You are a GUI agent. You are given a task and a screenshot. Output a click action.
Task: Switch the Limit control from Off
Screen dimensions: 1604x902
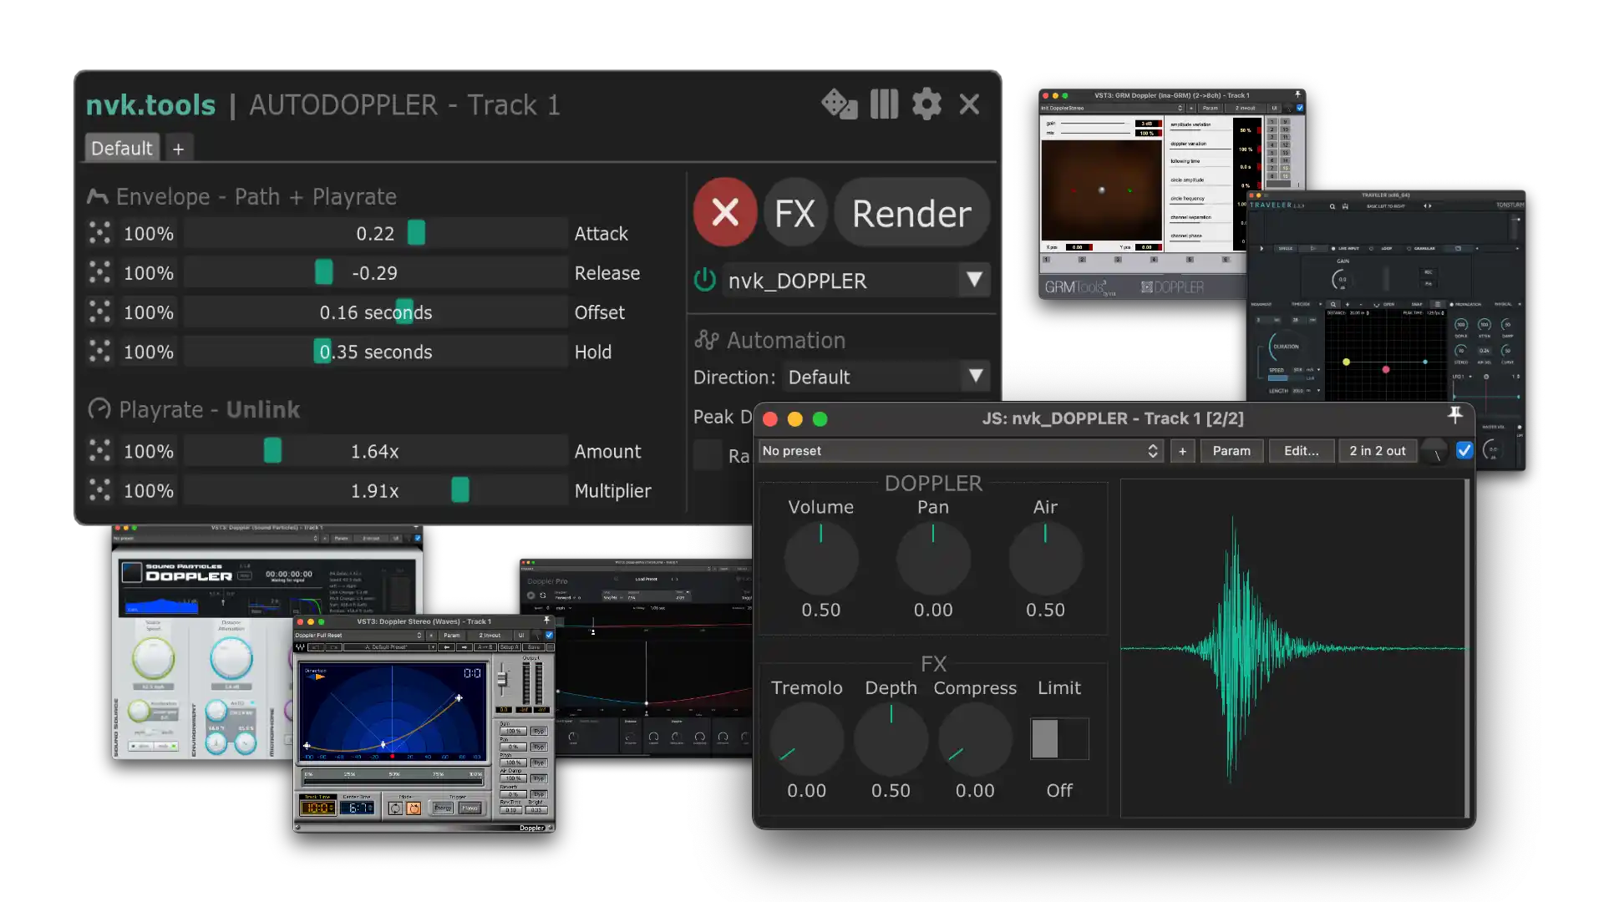pyautogui.click(x=1059, y=738)
